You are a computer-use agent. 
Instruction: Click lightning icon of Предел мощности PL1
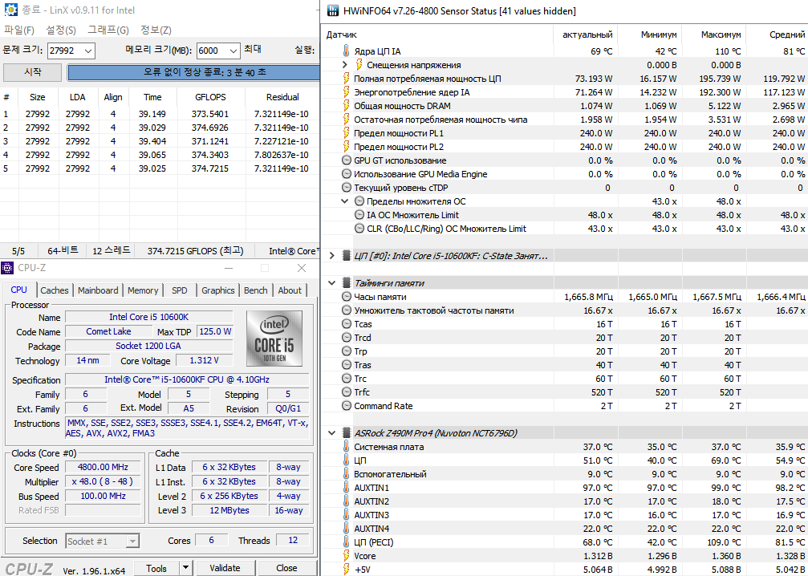tap(347, 133)
